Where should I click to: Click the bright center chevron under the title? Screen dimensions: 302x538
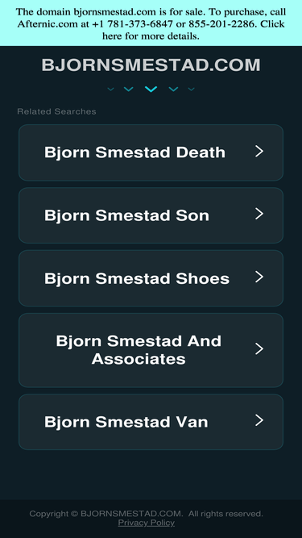click(x=151, y=90)
